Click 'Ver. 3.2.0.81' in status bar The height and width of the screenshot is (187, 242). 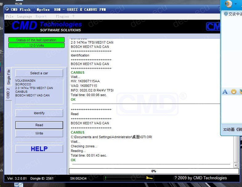[x=17, y=178]
